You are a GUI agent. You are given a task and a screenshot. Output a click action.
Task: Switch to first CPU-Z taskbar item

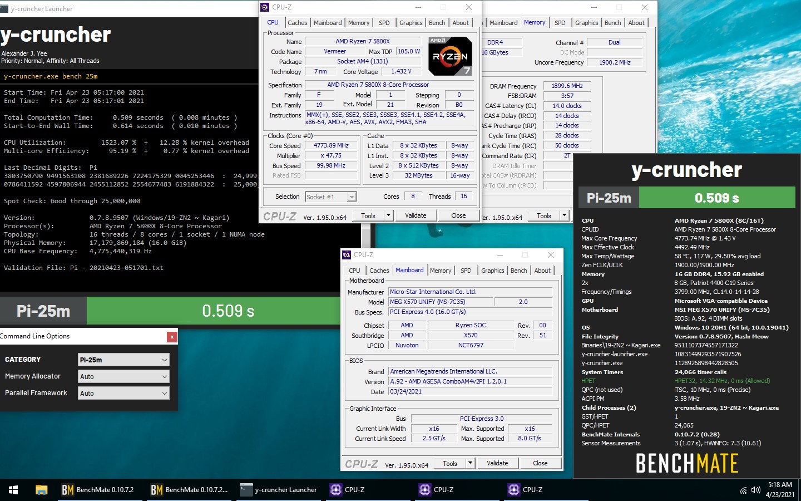367,490
